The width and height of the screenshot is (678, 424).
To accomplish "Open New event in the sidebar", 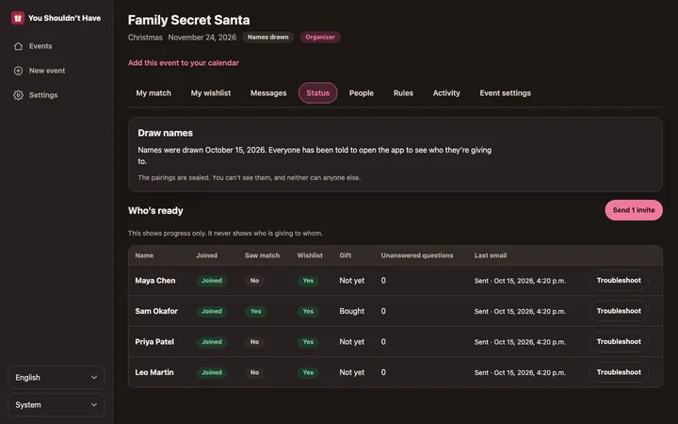I will point(47,71).
